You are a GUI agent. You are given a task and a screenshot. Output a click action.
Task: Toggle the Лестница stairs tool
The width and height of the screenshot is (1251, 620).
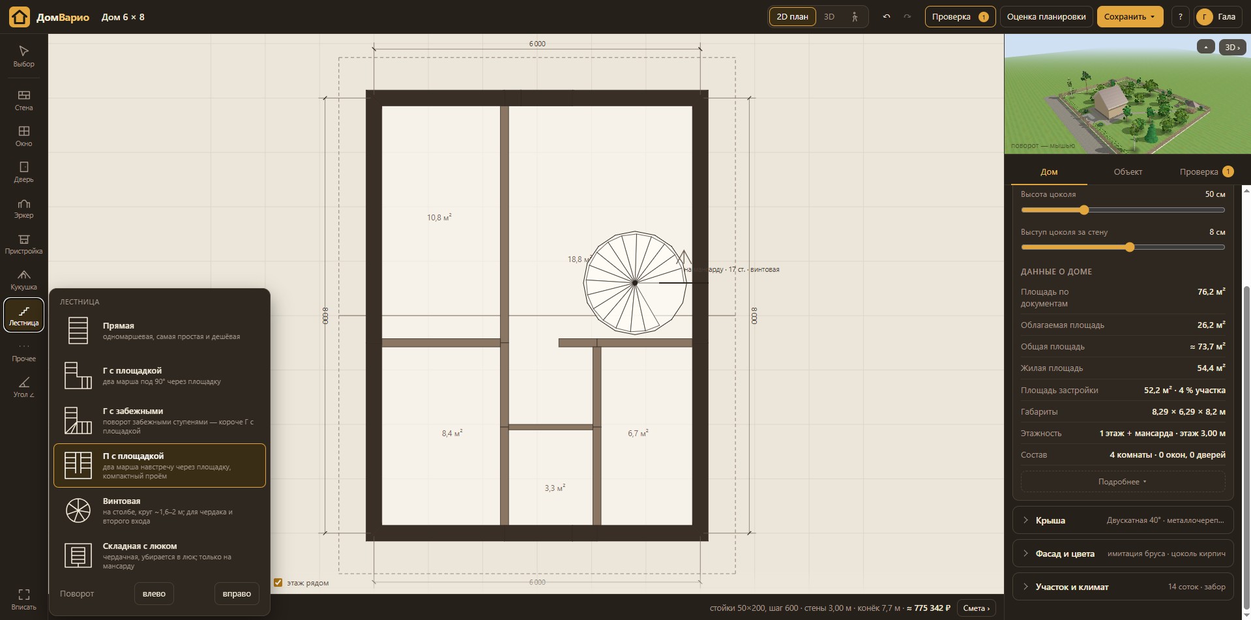coord(23,315)
